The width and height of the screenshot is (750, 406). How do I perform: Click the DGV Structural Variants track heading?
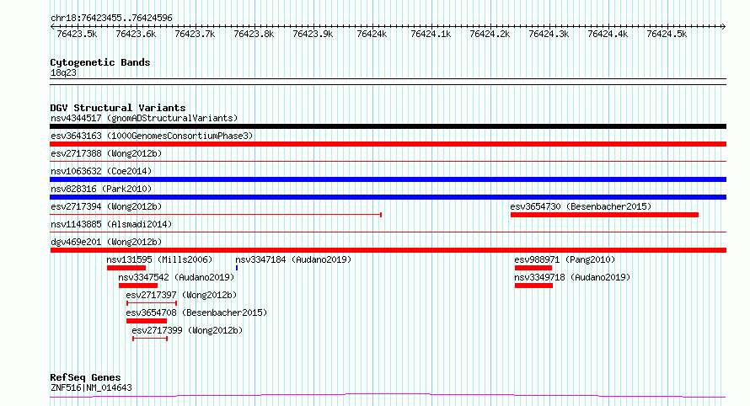pos(118,108)
